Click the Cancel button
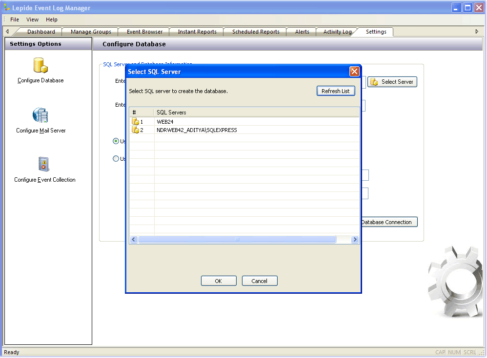This screenshot has height=358, width=487. click(x=259, y=281)
